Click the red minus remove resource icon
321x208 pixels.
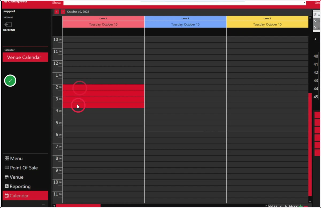point(306,206)
